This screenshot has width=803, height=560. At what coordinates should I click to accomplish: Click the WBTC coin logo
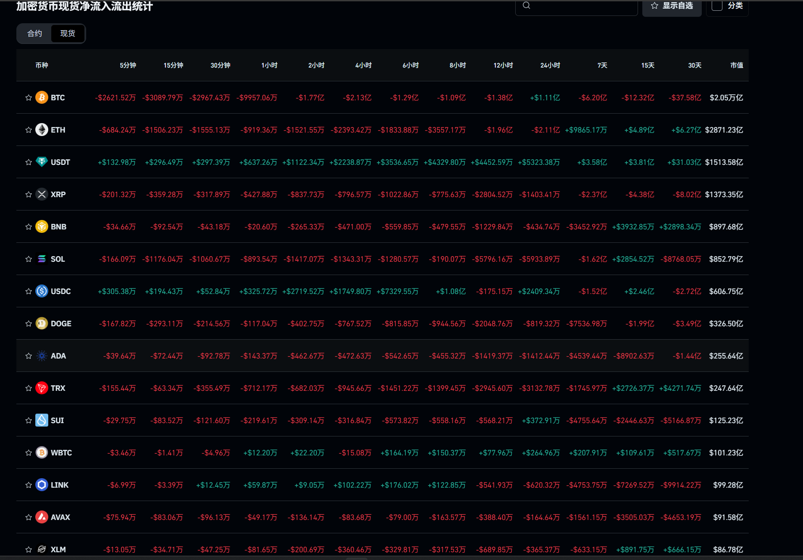pyautogui.click(x=42, y=453)
